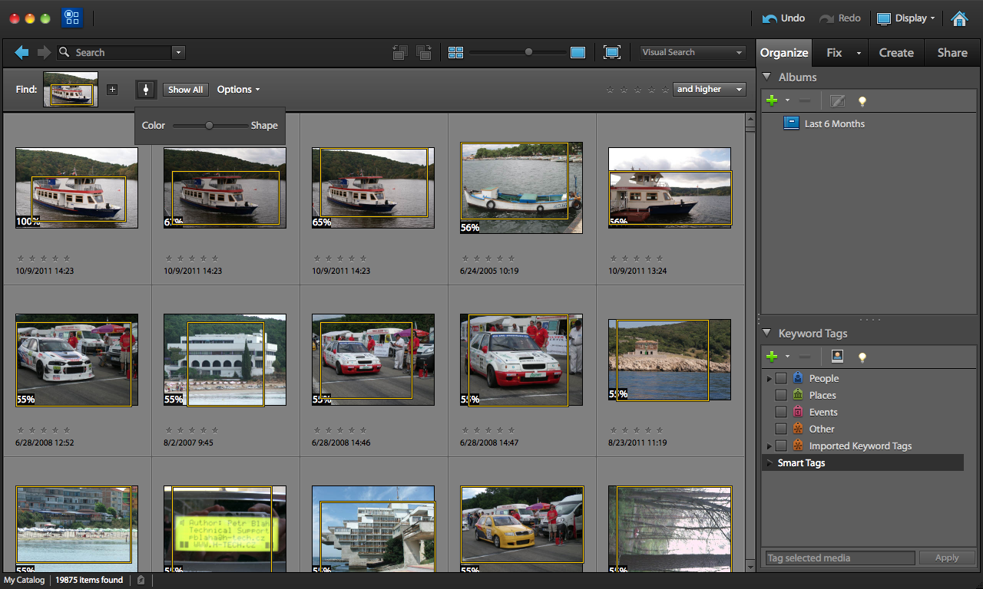Click Show All button

click(186, 90)
